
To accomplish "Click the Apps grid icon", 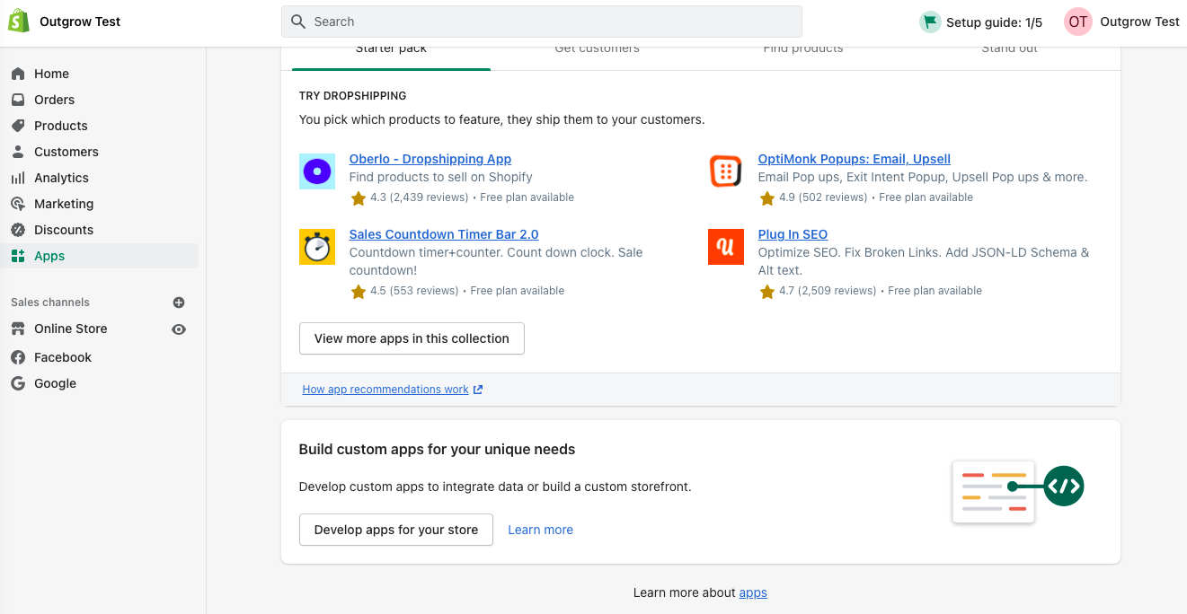I will (x=18, y=256).
